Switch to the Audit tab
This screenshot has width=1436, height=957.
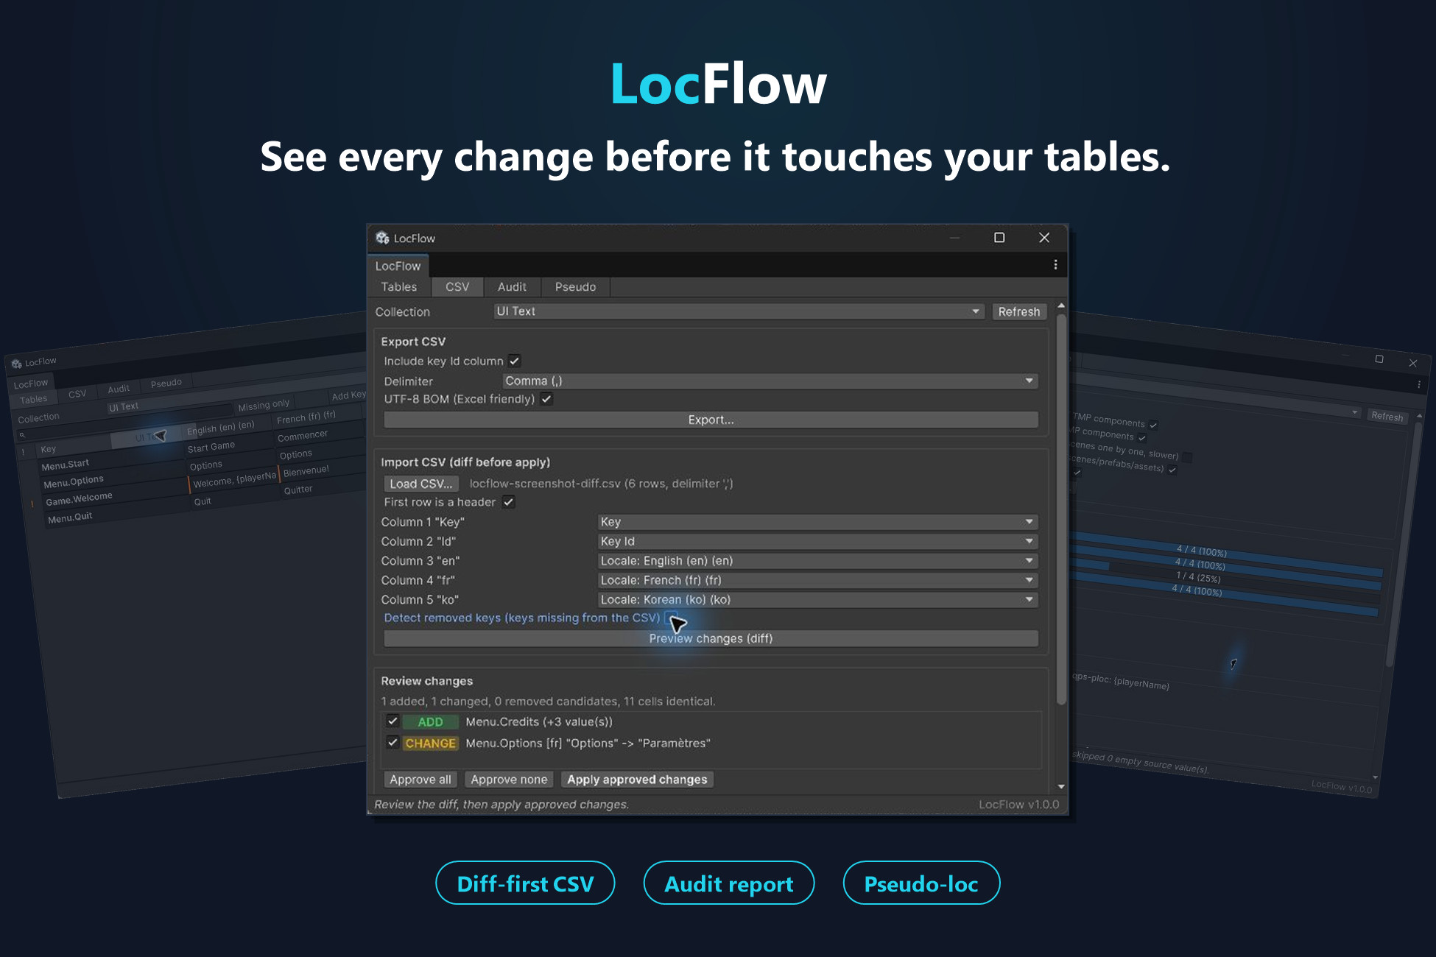[x=512, y=287]
